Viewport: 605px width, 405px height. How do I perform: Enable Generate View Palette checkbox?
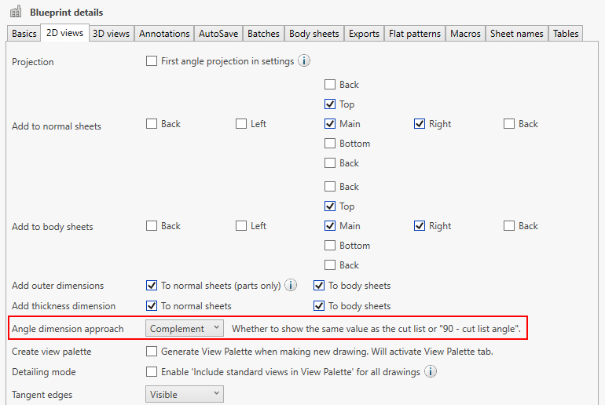point(152,352)
